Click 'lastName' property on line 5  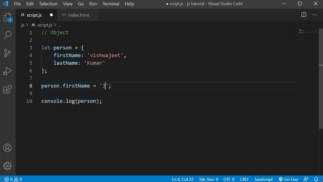tap(66, 63)
